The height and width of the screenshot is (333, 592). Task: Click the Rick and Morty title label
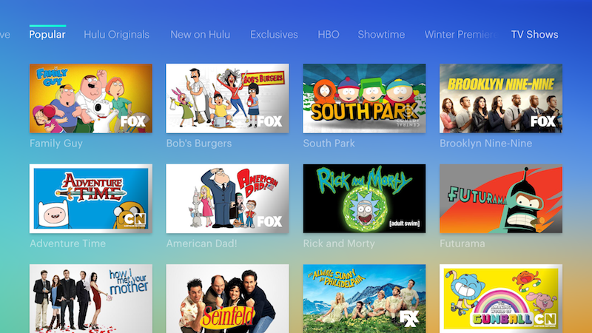point(339,243)
